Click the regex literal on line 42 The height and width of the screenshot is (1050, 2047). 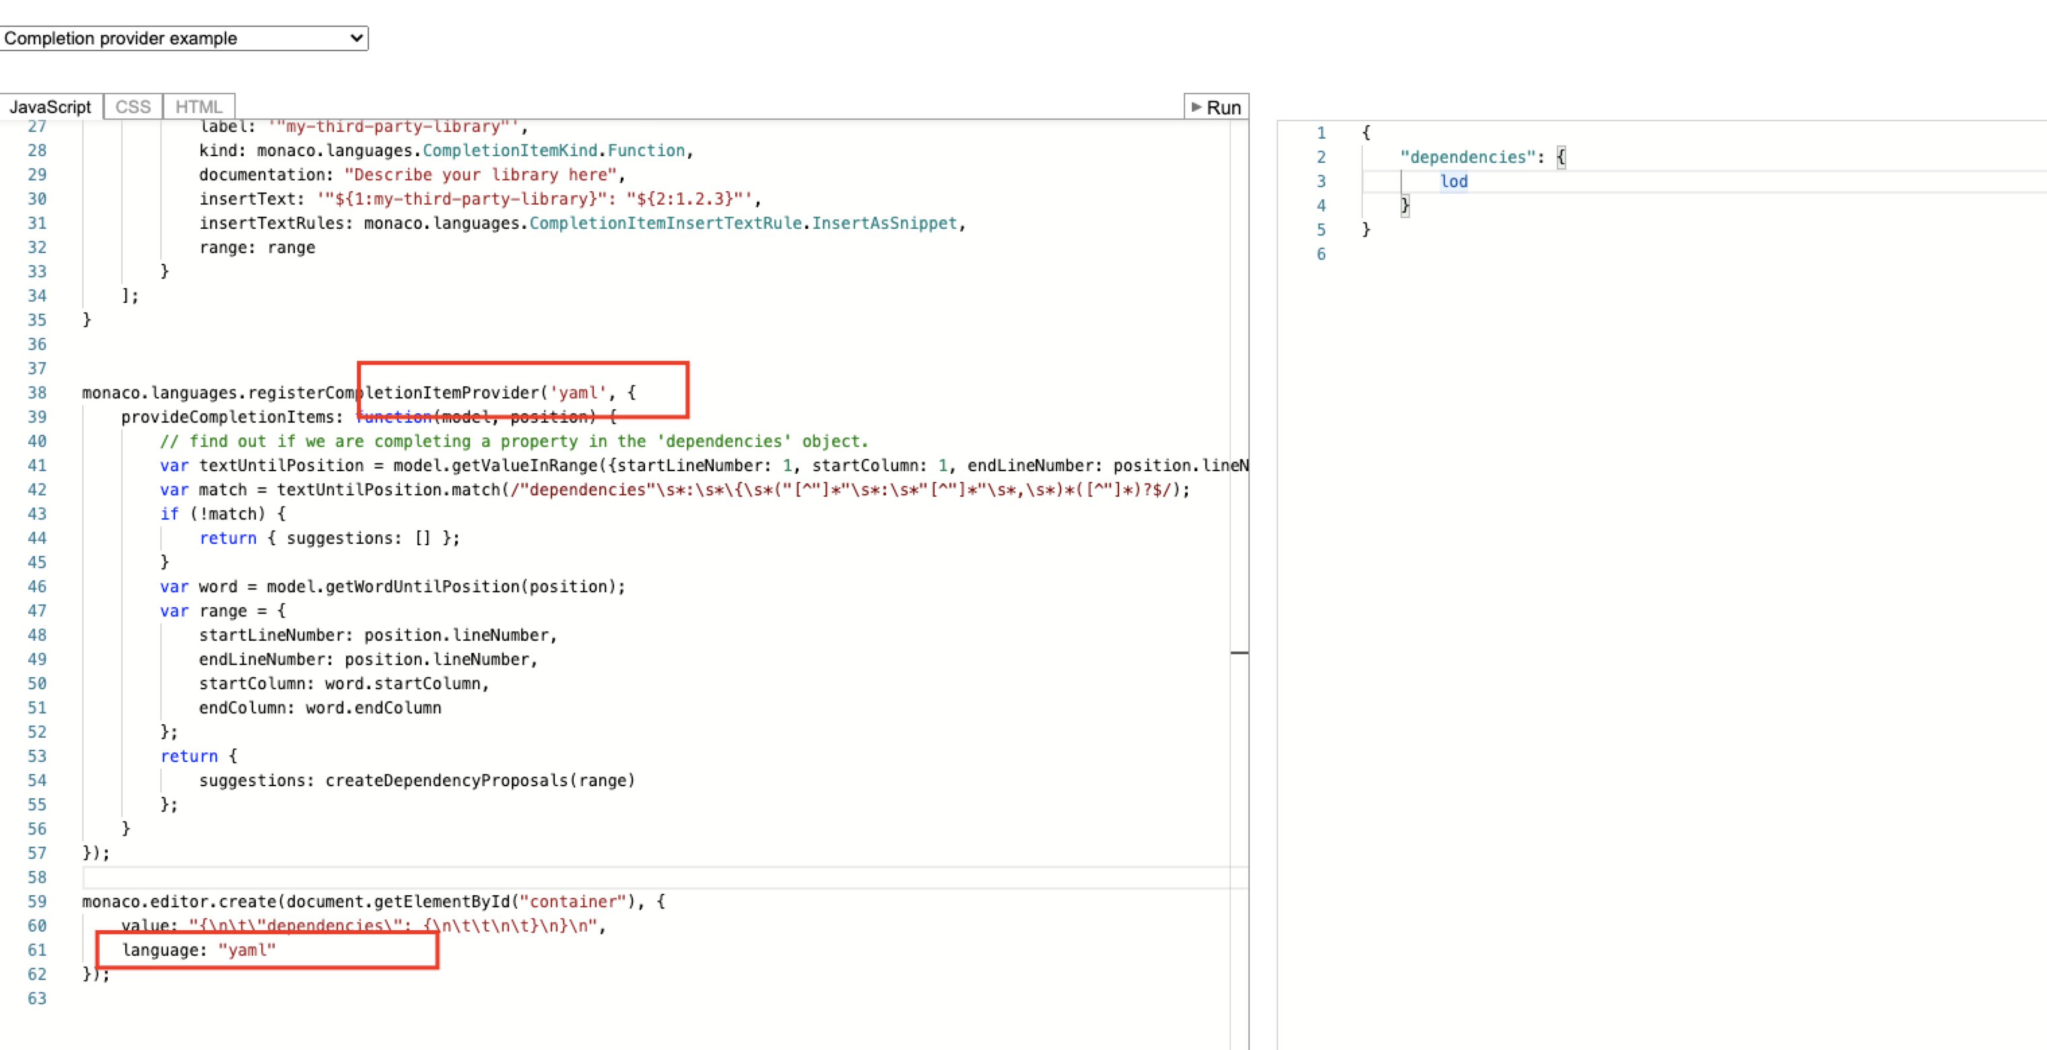842,490
